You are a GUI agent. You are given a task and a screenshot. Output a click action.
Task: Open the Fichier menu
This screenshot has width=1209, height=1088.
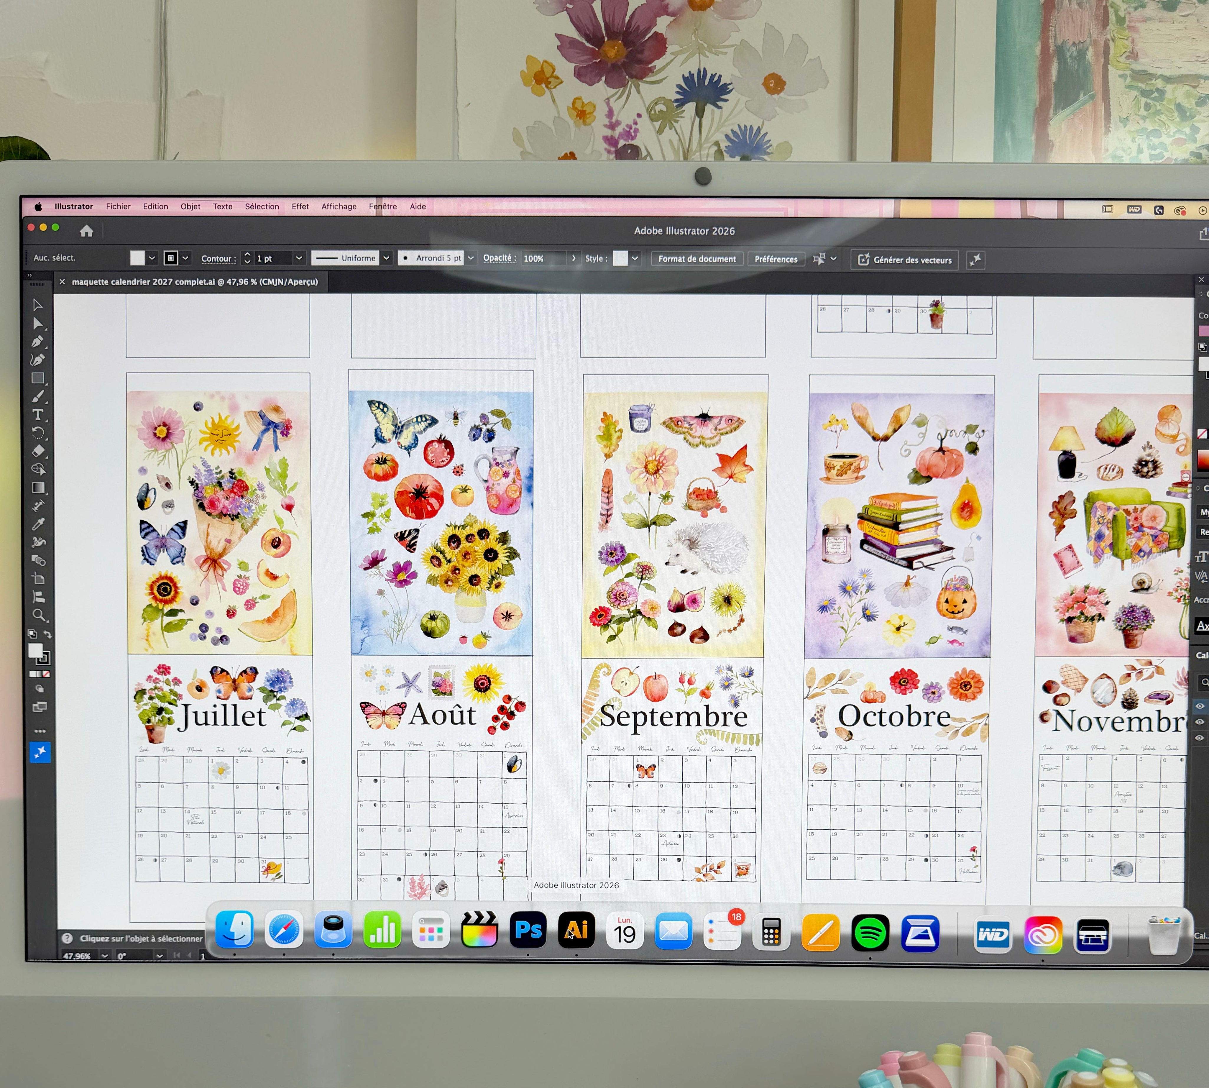[x=118, y=206]
